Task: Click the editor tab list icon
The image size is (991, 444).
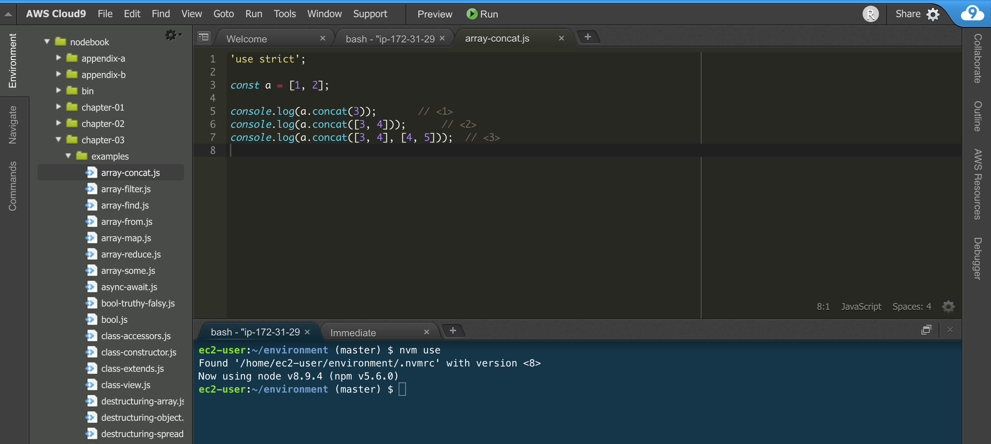Action: pyautogui.click(x=204, y=37)
